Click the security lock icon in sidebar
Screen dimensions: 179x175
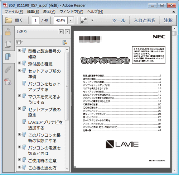8,32
